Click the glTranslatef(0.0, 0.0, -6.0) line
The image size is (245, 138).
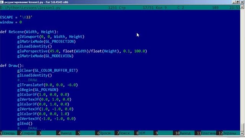tap(47, 85)
